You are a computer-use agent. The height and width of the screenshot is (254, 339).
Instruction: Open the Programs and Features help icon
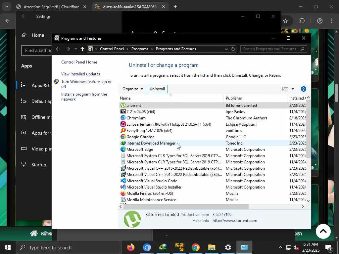303,89
